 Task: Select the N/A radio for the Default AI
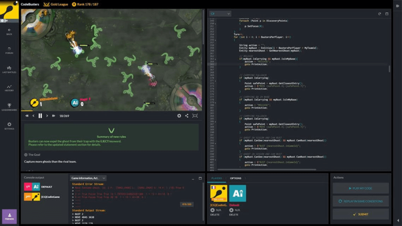[x=231, y=210]
